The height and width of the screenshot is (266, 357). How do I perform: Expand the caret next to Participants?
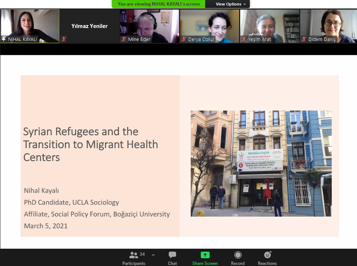153,255
